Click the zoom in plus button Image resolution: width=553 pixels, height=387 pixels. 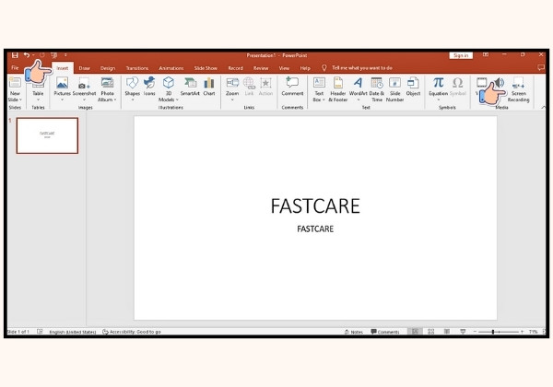pos(522,332)
